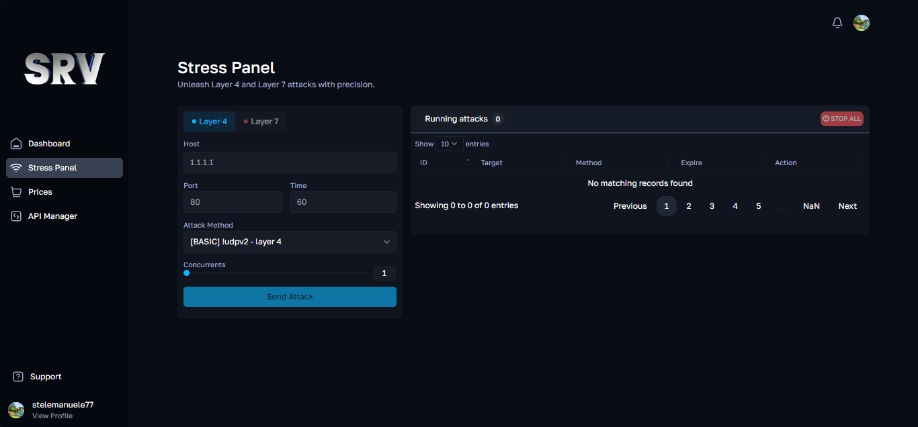Click the Support question mark icon
The width and height of the screenshot is (918, 427).
18,377
